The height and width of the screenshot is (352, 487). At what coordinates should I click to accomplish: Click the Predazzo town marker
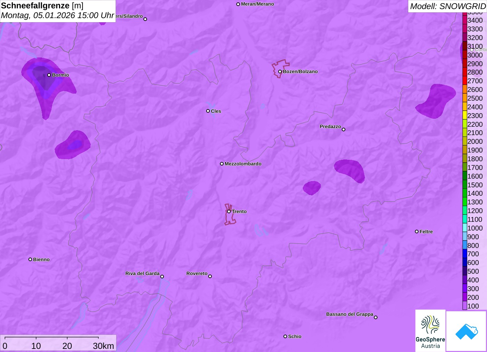click(x=344, y=130)
